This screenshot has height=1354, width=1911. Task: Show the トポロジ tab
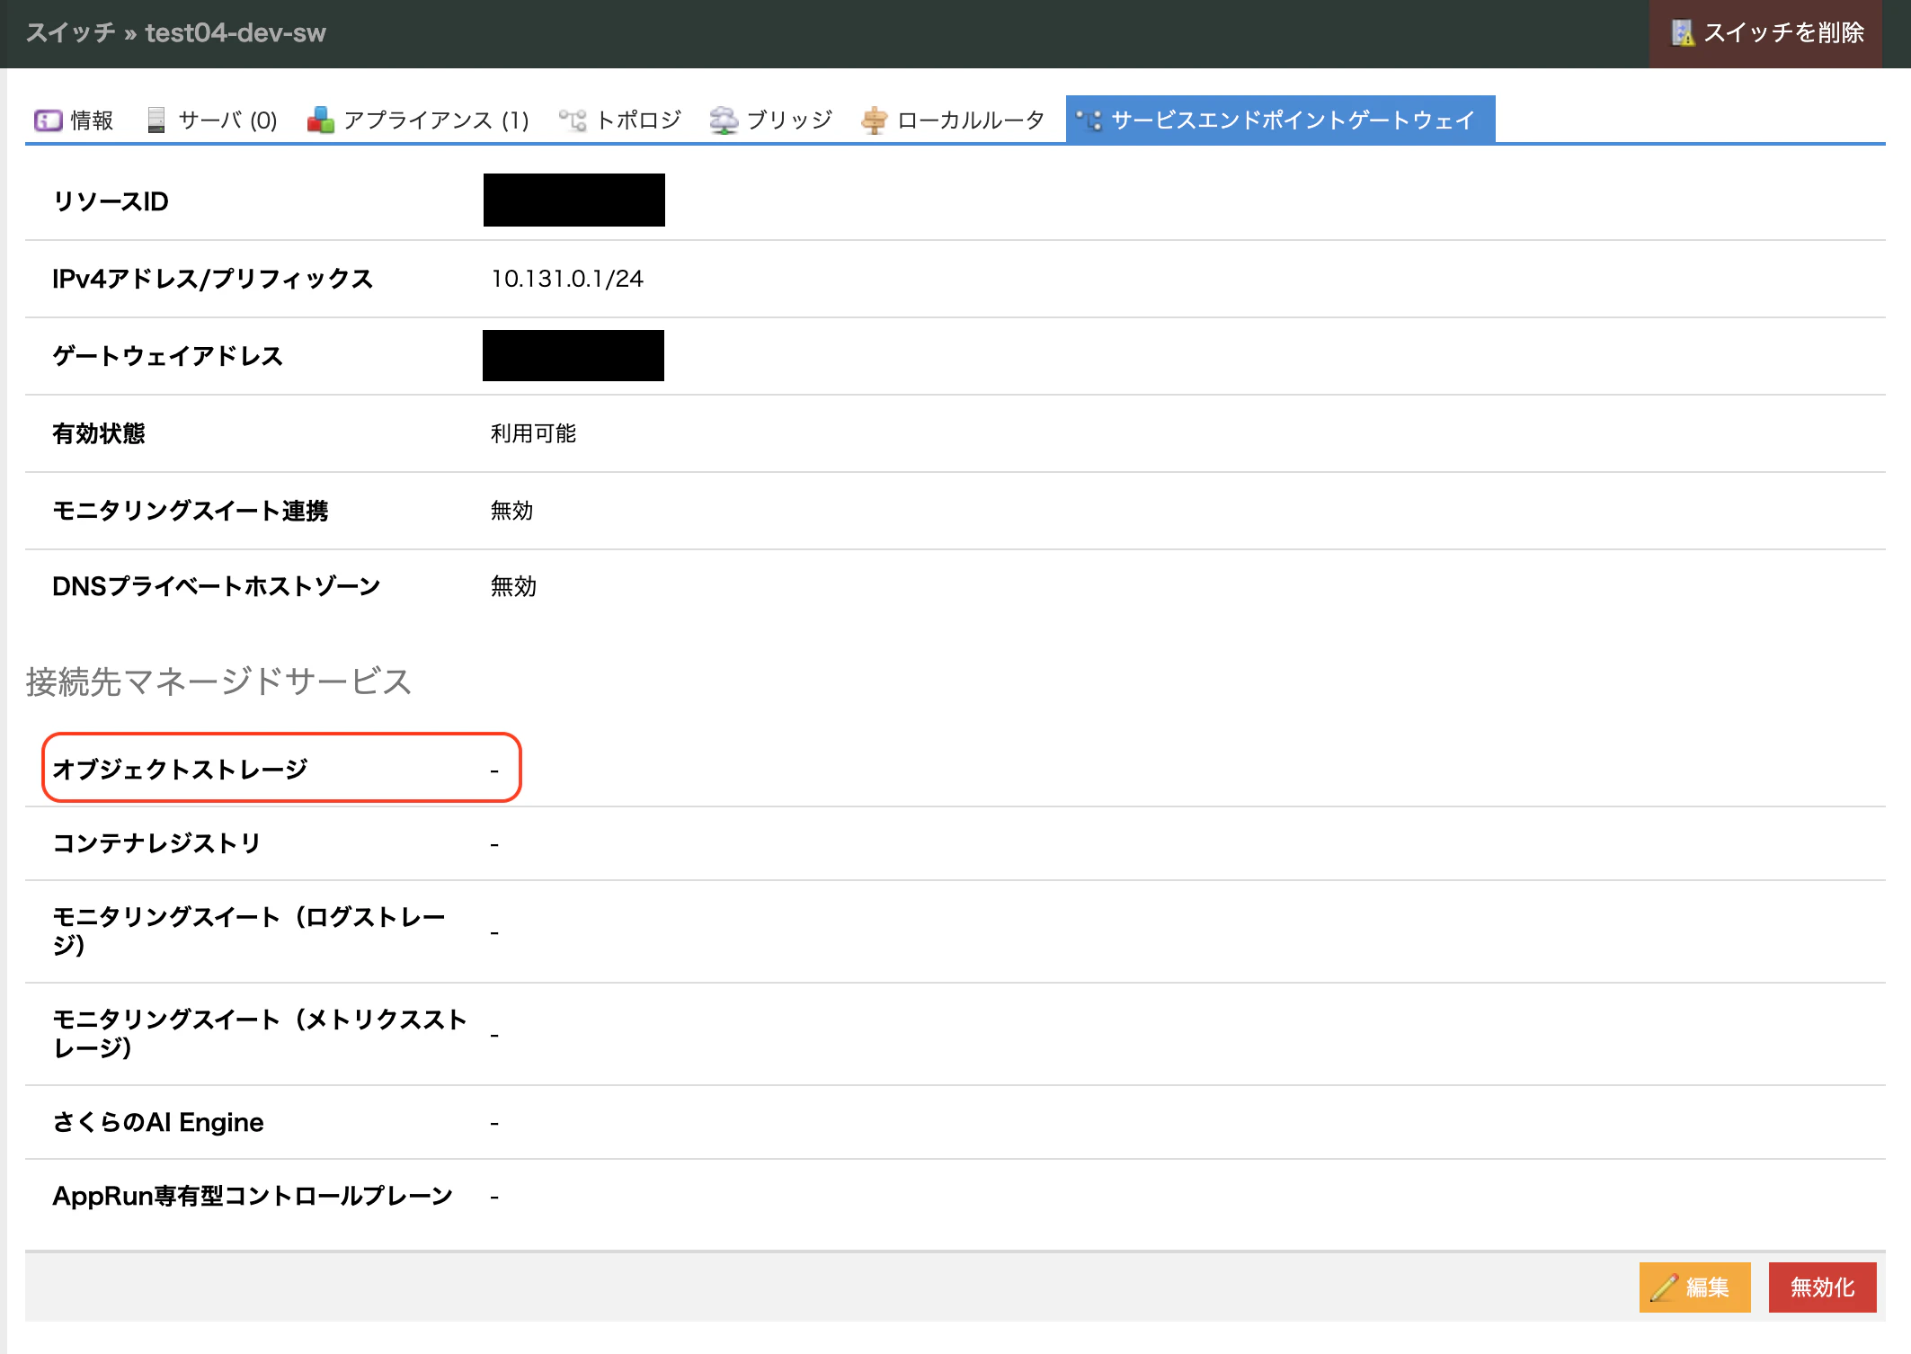click(620, 120)
